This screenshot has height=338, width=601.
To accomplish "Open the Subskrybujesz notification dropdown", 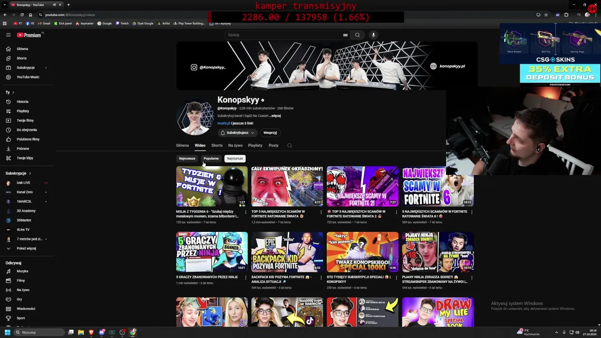I will point(238,133).
